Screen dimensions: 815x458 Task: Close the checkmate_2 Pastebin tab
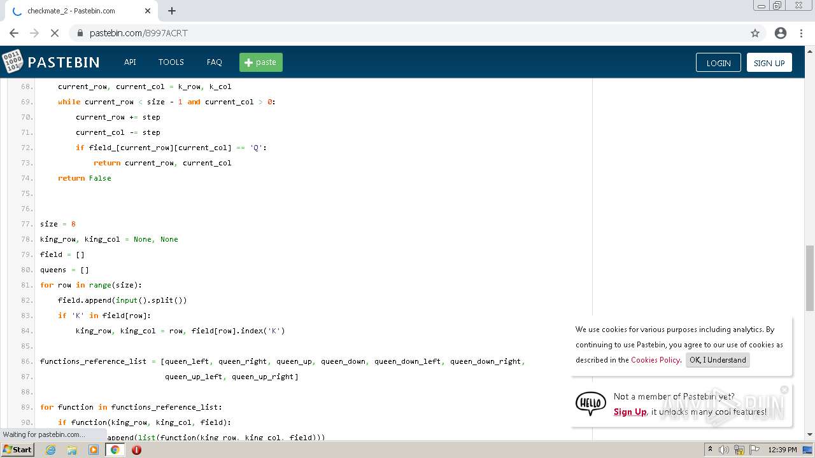(x=148, y=11)
